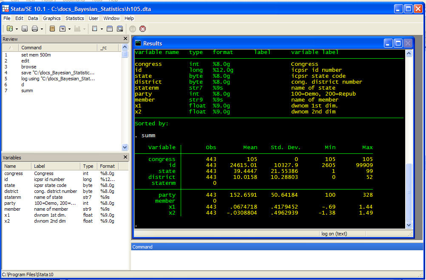Select the 'party' variable in Variables panel
The width and height of the screenshot is (426, 280).
pos(10,203)
